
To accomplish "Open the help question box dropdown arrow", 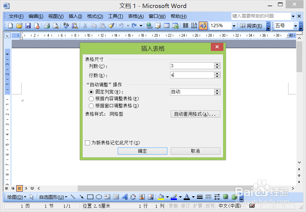I will [293, 16].
